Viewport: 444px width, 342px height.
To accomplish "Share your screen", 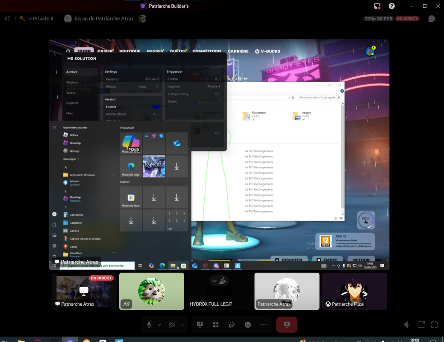I will 200,325.
